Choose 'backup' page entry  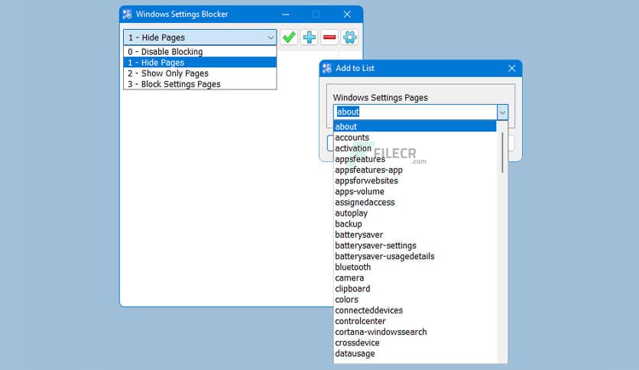(x=415, y=224)
